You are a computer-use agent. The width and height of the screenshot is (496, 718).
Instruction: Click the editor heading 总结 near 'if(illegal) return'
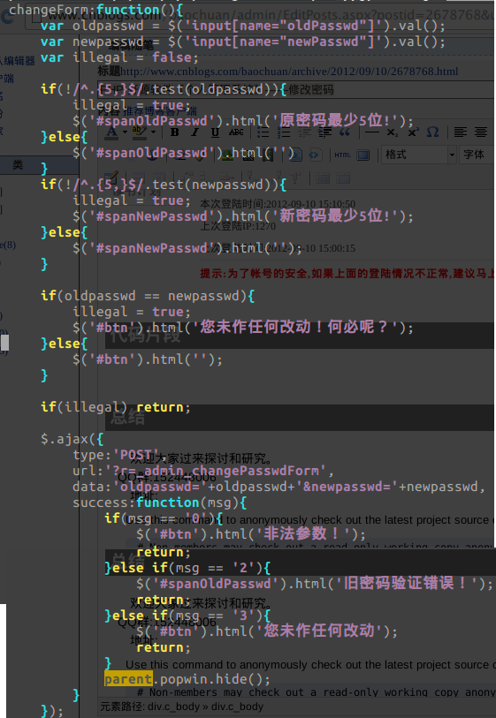pyautogui.click(x=127, y=417)
